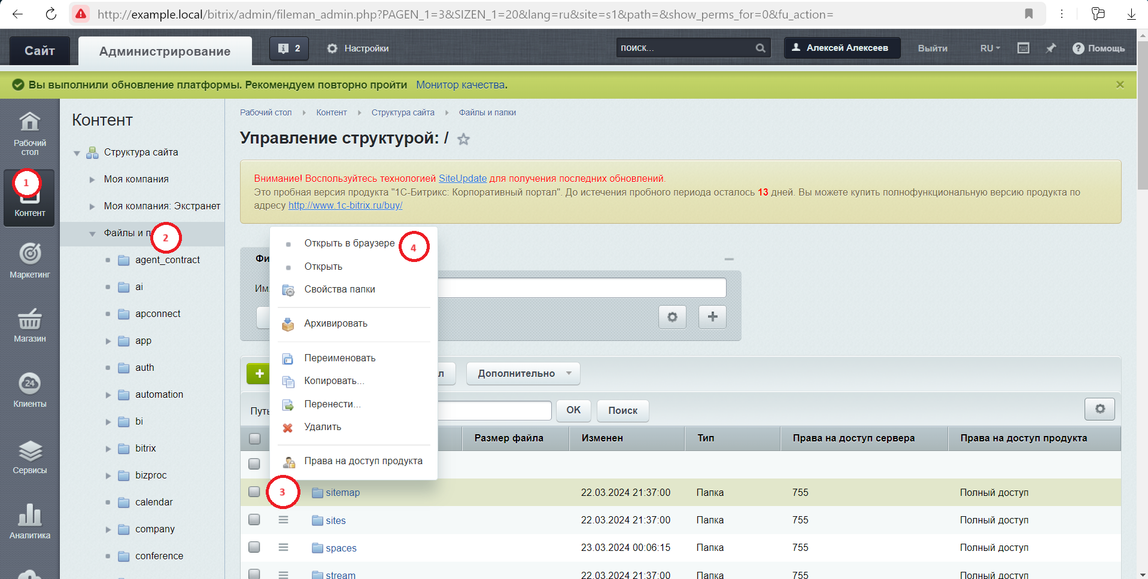Switch to the Сайт tab
Viewport: 1148px width, 579px height.
pyautogui.click(x=40, y=51)
